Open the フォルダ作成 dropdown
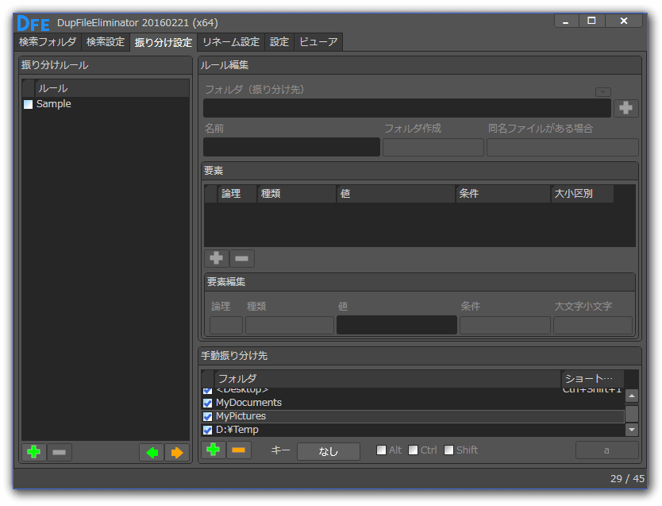Image resolution: width=662 pixels, height=506 pixels. (x=433, y=148)
